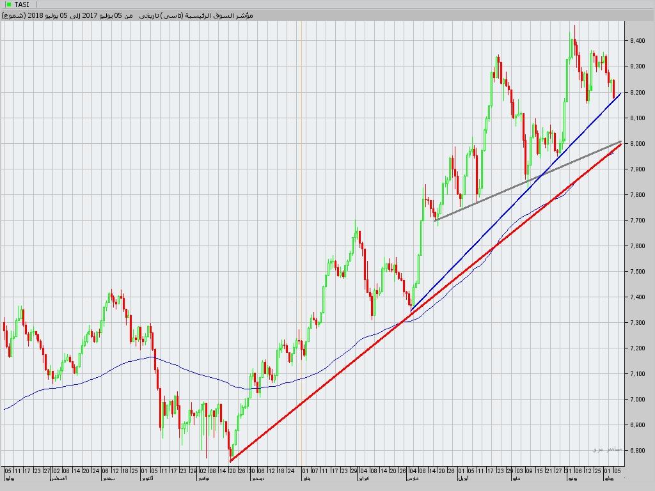Click the 8,000 price axis label

point(638,144)
